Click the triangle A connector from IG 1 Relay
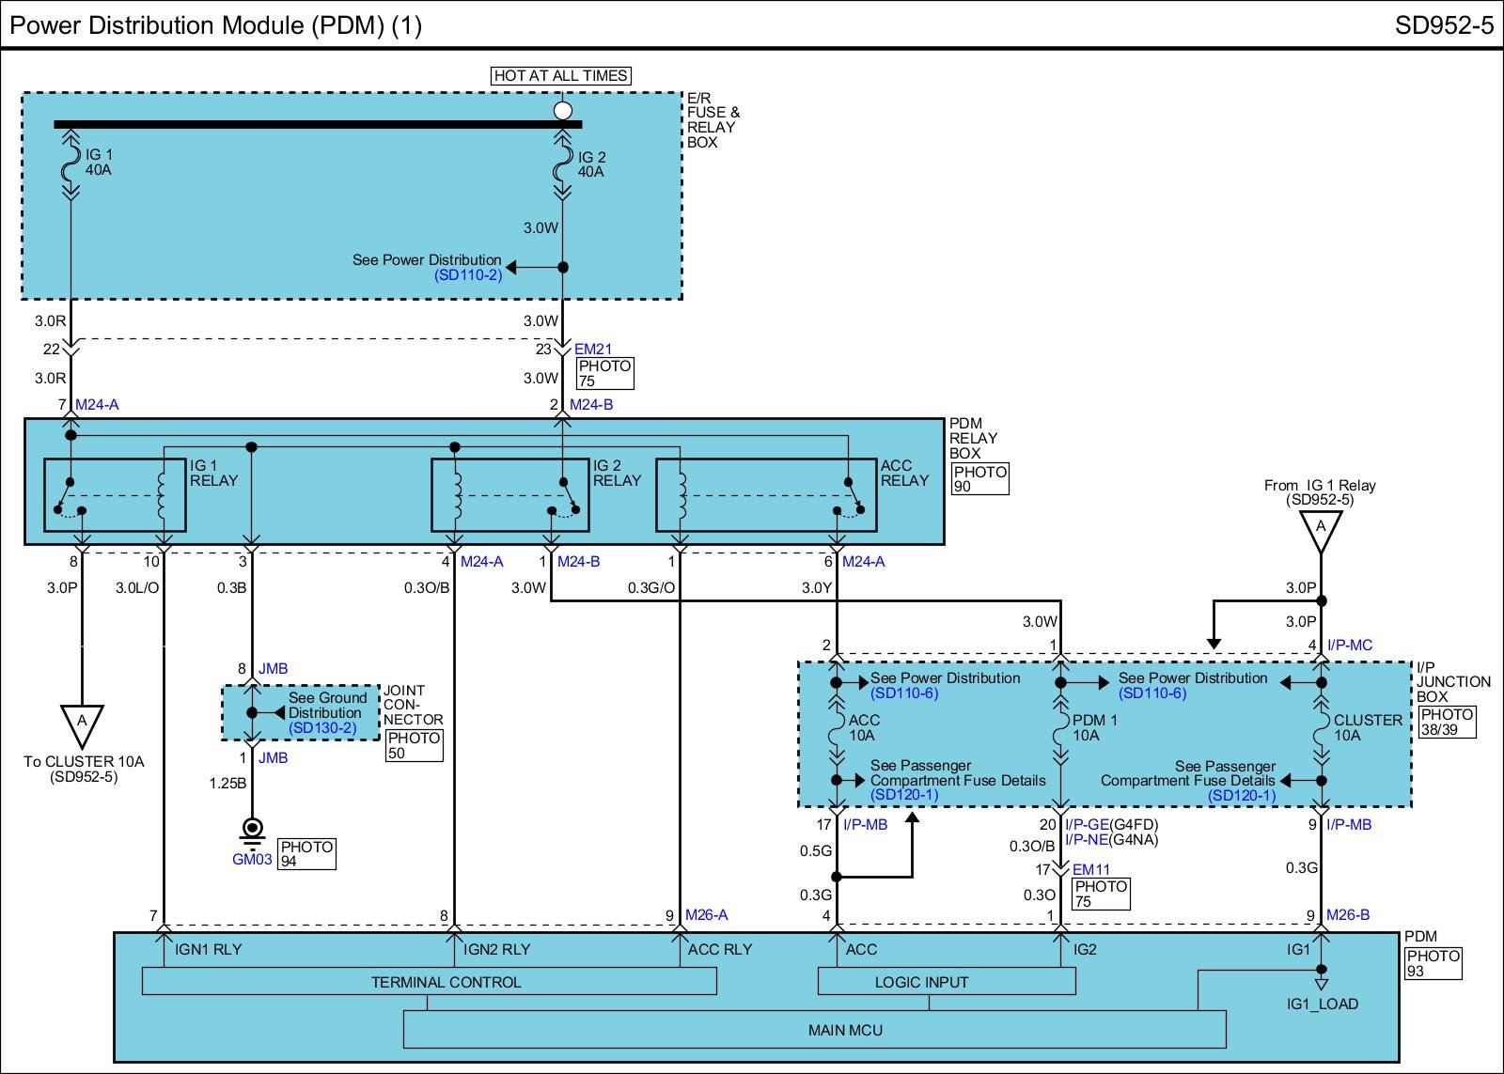Viewport: 1504px width, 1074px height. [1321, 531]
